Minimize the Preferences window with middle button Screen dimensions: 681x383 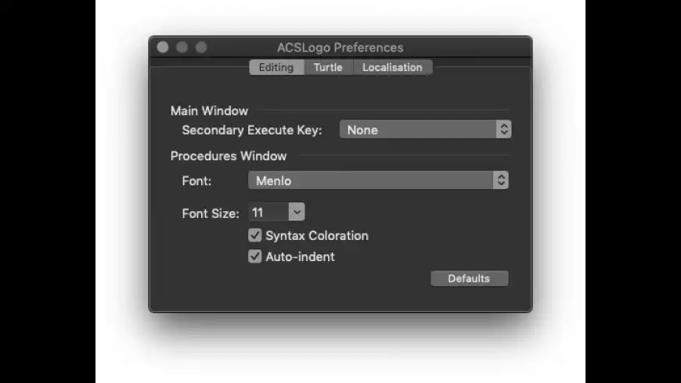click(x=182, y=47)
